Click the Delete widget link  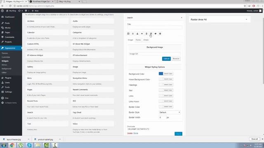click(x=130, y=133)
